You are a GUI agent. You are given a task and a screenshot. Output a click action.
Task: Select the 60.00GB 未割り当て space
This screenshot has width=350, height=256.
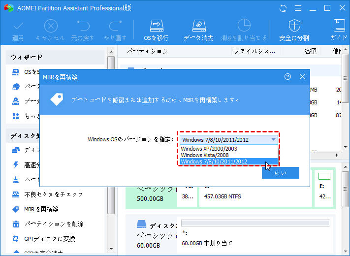coord(256,235)
